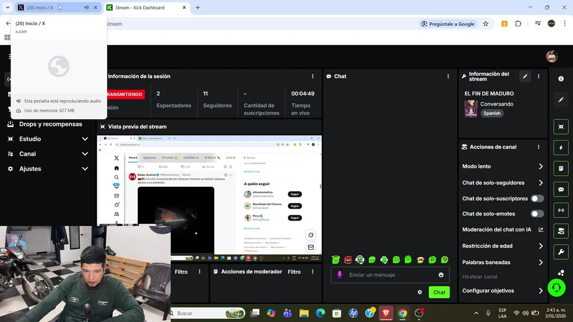Viewport: 573px width, 322px height.
Task: Click the EL FIN DE MADURO stream title
Action: click(x=489, y=93)
